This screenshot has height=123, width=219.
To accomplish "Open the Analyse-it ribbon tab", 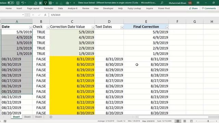I will (73, 8).
